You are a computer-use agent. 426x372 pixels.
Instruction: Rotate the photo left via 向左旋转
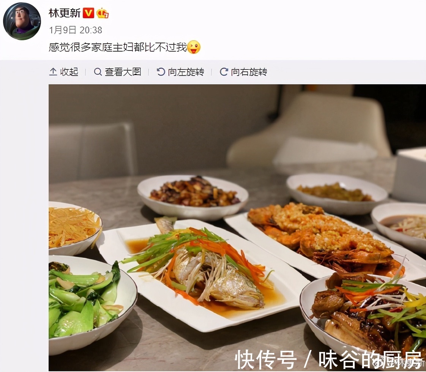coord(186,72)
